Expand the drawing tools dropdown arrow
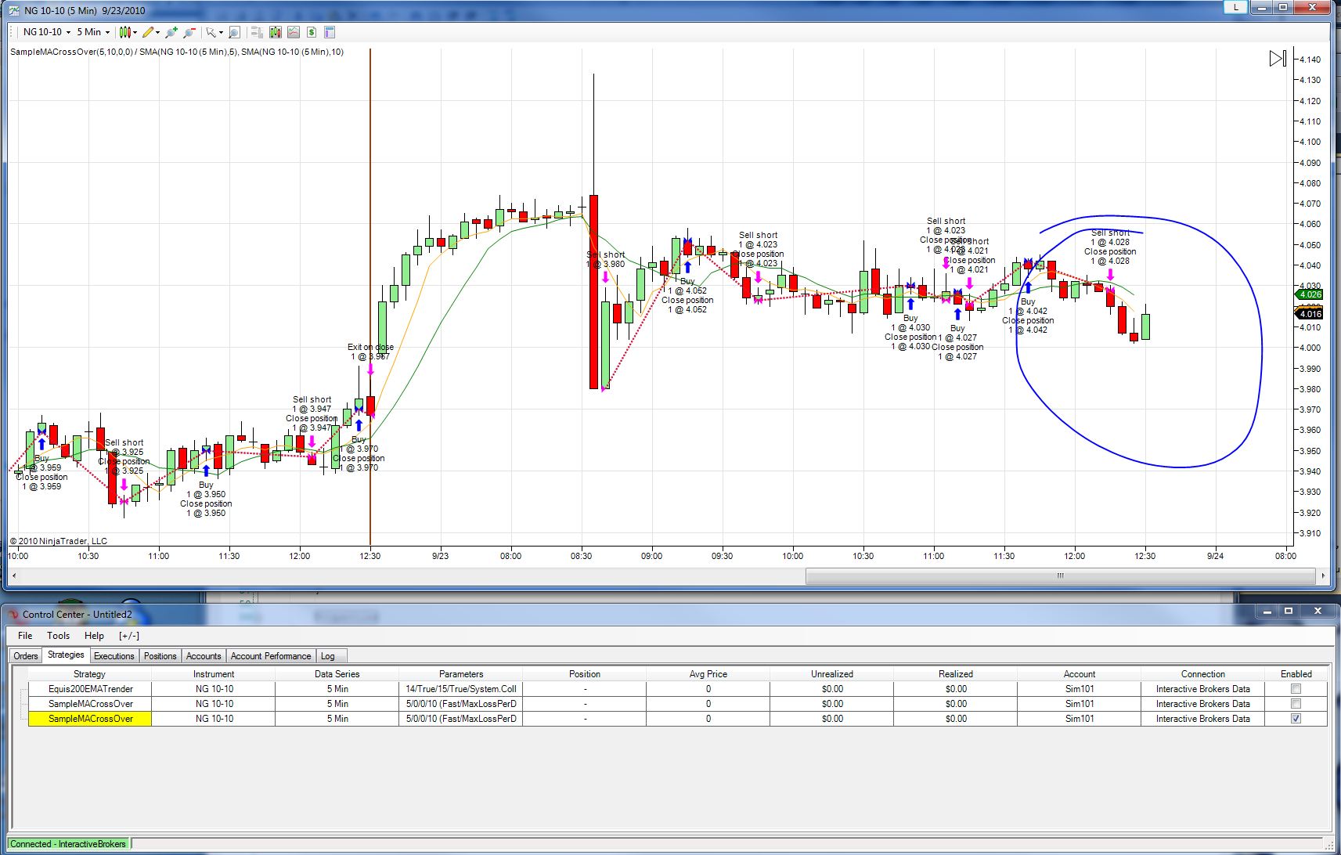Viewport: 1341px width, 855px height. [157, 32]
